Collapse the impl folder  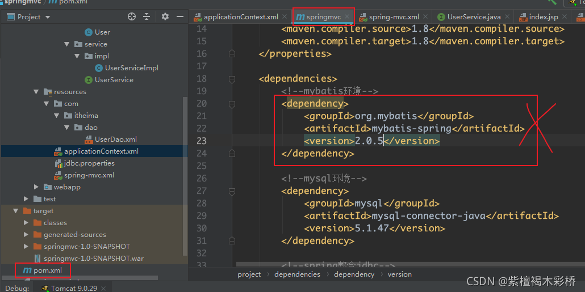(x=77, y=56)
